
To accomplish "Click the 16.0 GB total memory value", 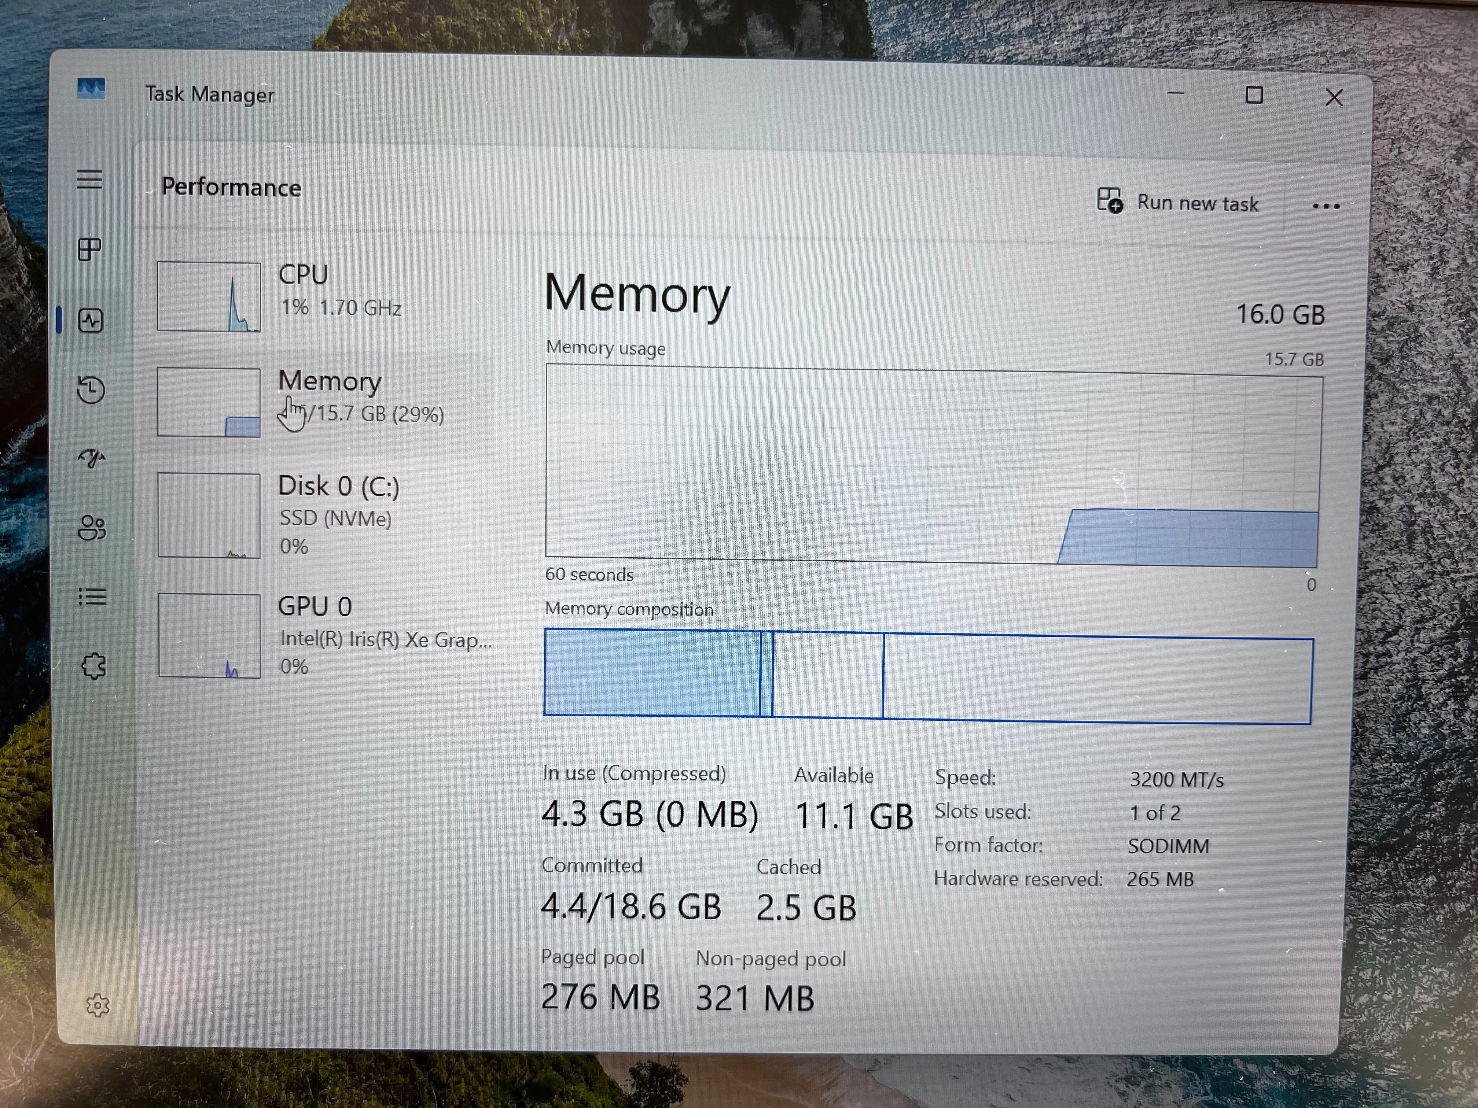I will click(x=1280, y=315).
